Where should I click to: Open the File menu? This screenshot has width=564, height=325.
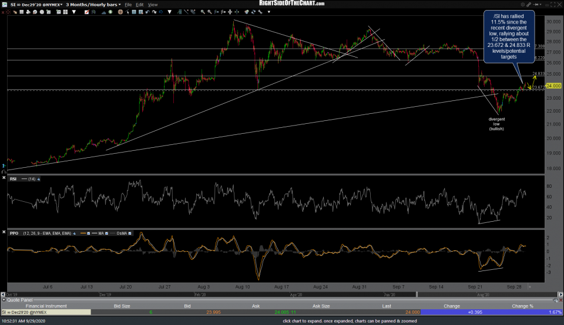(x=129, y=4)
